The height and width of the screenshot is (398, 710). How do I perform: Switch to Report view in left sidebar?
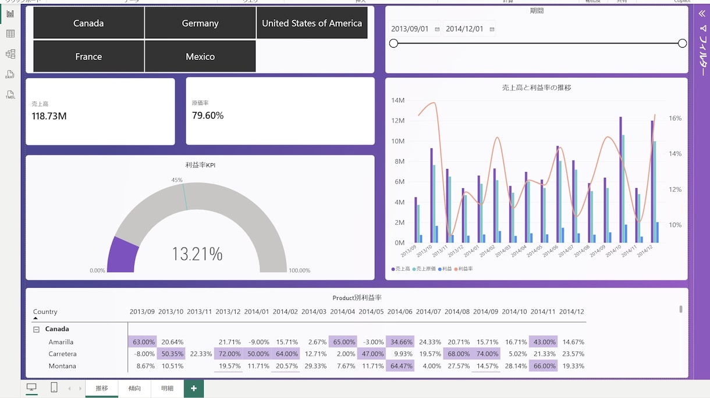(x=10, y=13)
